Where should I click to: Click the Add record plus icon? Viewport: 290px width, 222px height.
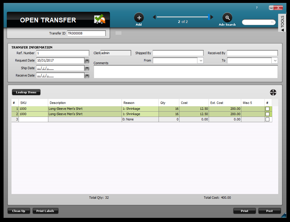(x=139, y=17)
